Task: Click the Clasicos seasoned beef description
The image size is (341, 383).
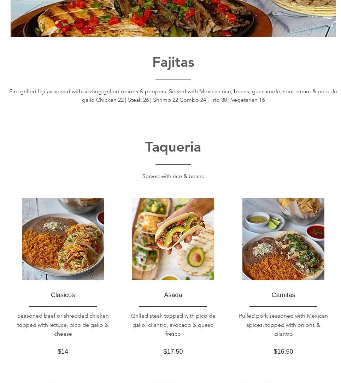Action: click(x=63, y=325)
